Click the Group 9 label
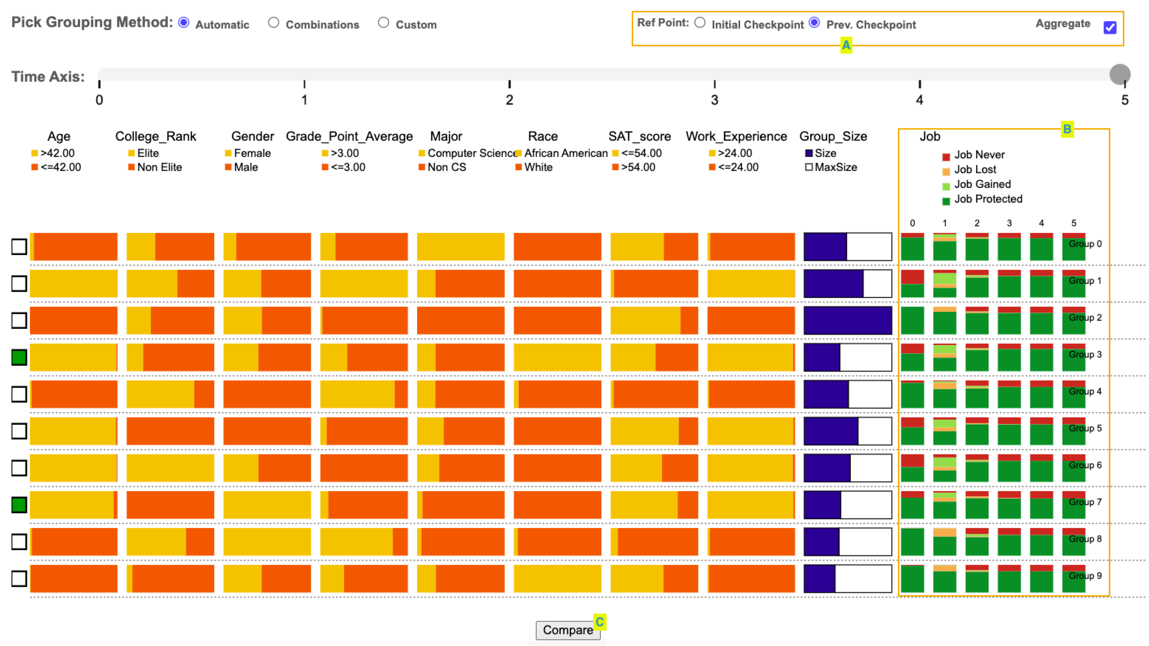1149x646 pixels. 1085,576
